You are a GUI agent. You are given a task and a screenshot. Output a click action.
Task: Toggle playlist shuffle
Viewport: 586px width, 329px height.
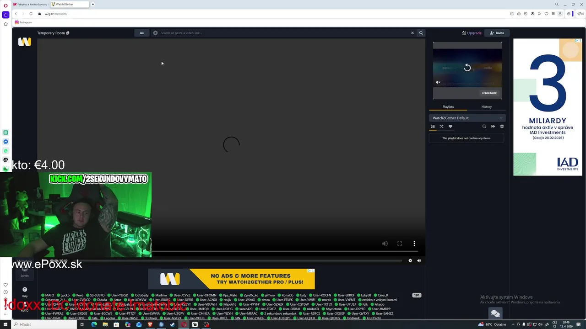[441, 127]
